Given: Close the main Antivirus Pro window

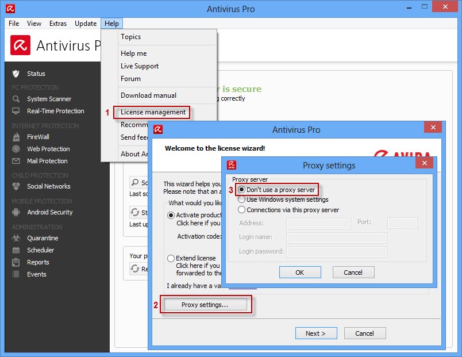Looking at the screenshot, I should [445, 6].
